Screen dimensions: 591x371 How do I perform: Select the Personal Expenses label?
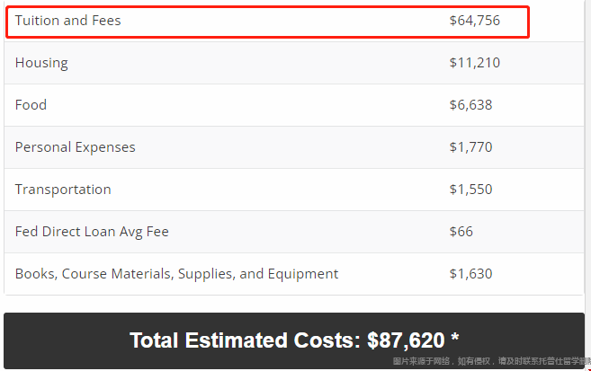pyautogui.click(x=75, y=147)
